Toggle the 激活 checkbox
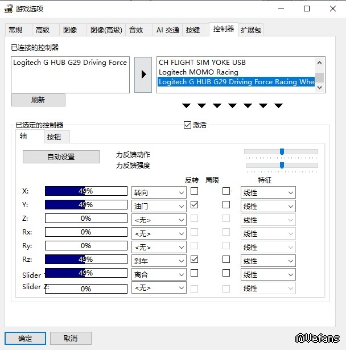Image resolution: width=346 pixels, height=350 pixels. 187,125
